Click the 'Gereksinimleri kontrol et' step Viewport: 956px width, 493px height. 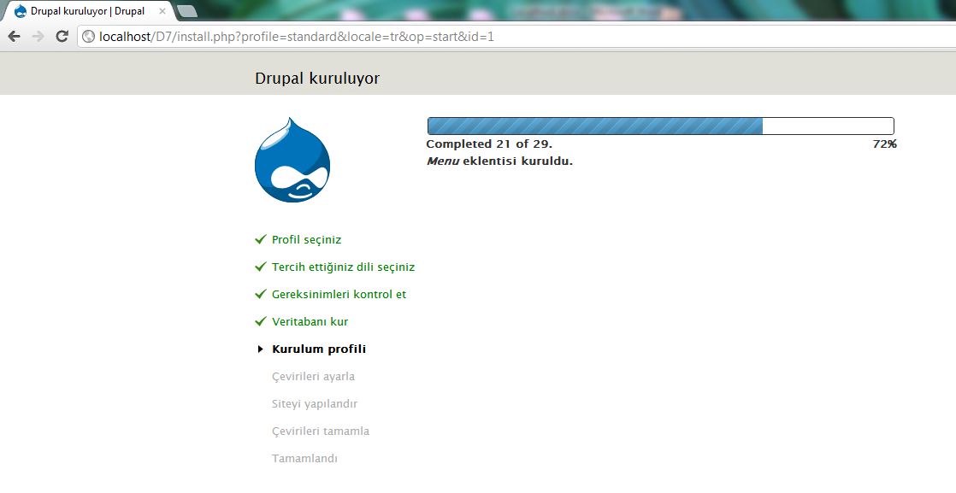pos(339,294)
